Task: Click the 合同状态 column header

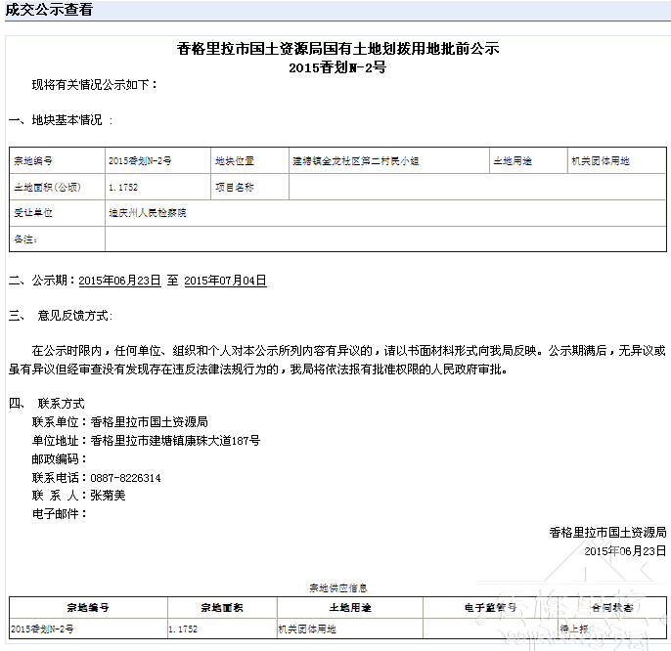Action: (x=611, y=607)
